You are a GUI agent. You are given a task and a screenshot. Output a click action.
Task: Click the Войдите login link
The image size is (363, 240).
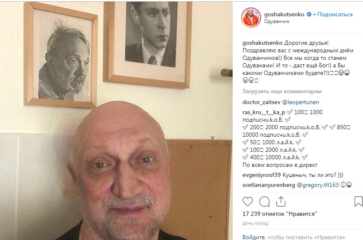[254, 237]
